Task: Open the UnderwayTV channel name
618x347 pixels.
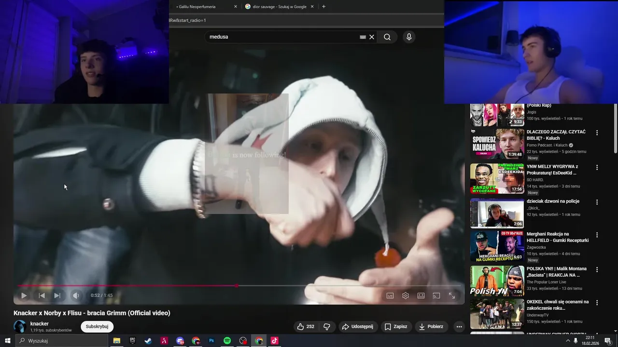Action: pyautogui.click(x=537, y=315)
